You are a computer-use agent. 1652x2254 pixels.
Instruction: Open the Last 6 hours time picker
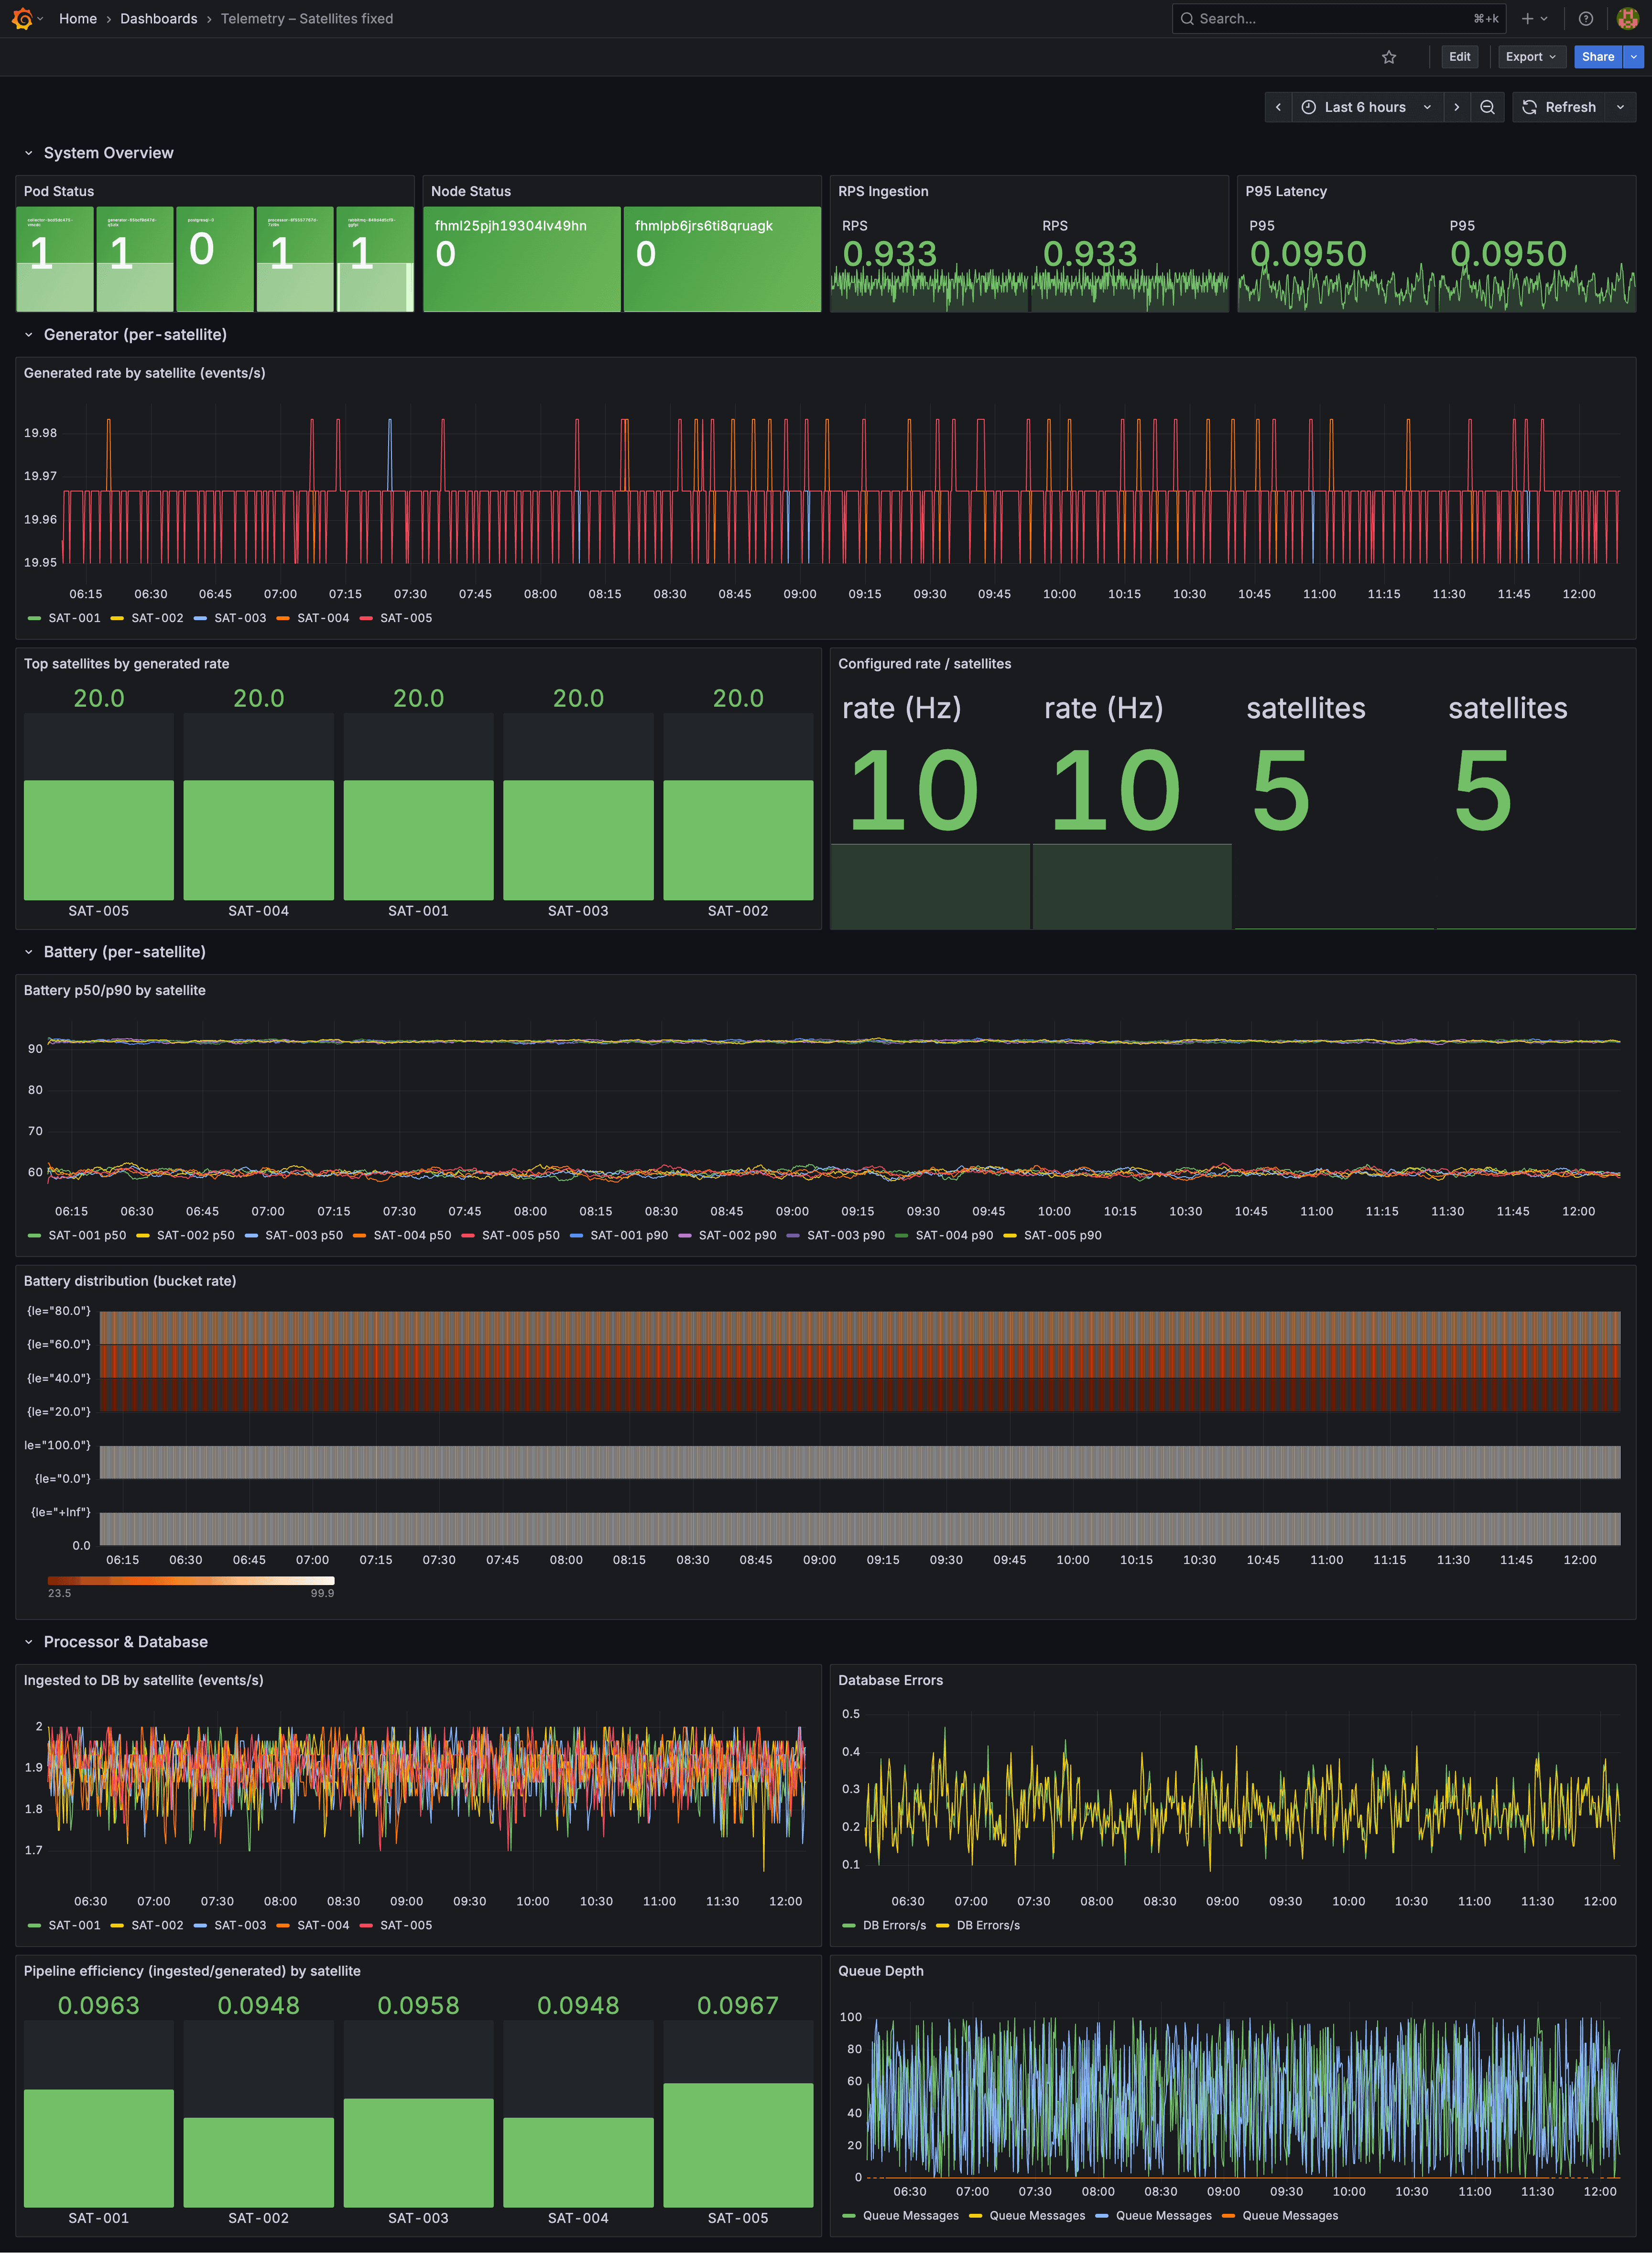click(x=1367, y=107)
